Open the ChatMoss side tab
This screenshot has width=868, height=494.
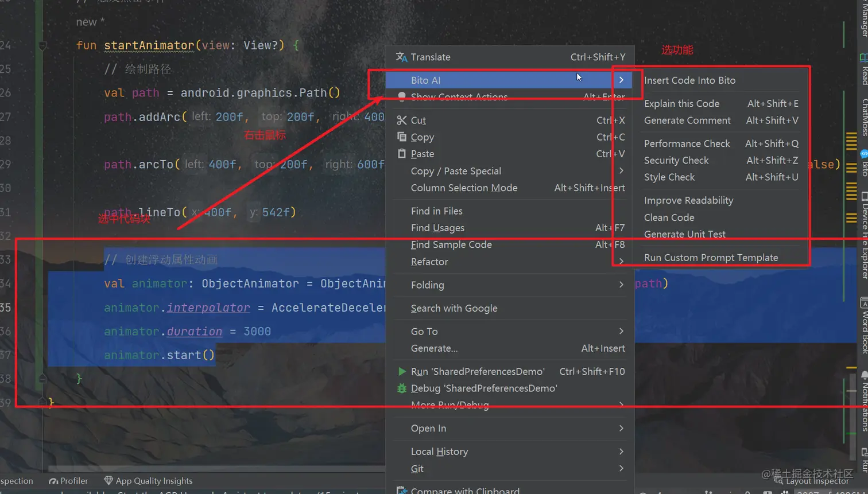864,117
